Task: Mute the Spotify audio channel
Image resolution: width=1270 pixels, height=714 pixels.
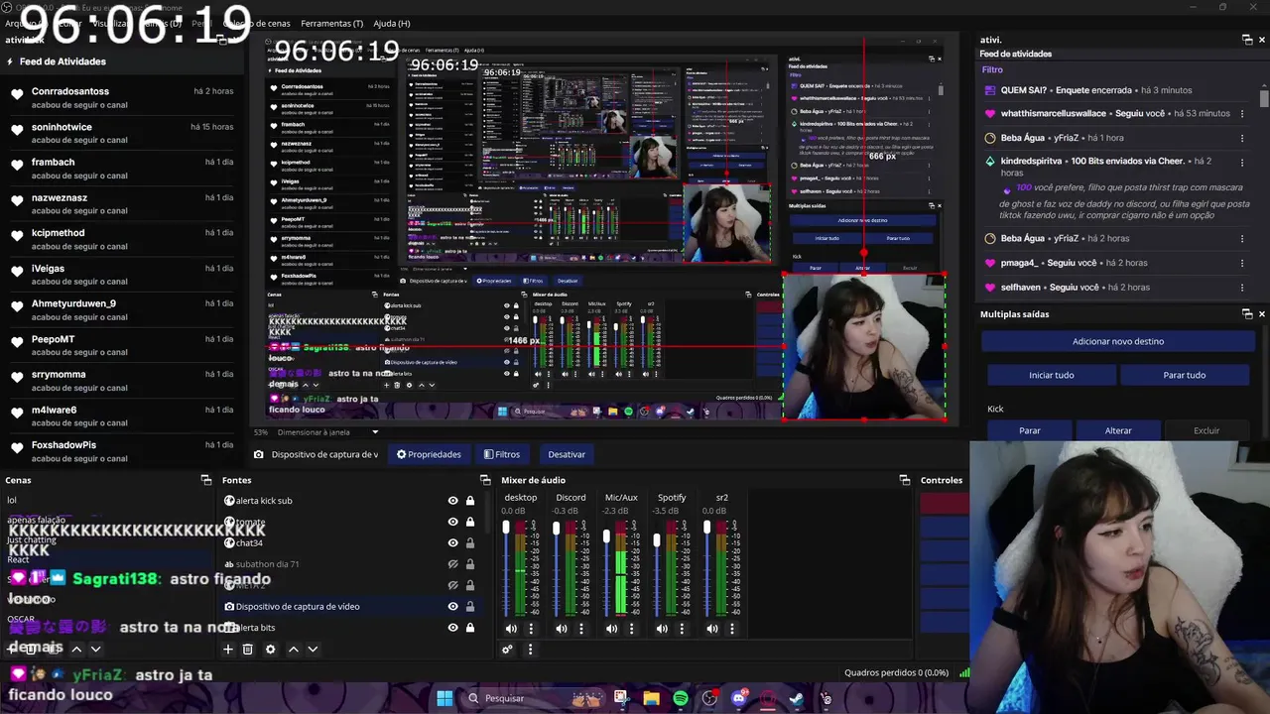Action: pyautogui.click(x=662, y=628)
